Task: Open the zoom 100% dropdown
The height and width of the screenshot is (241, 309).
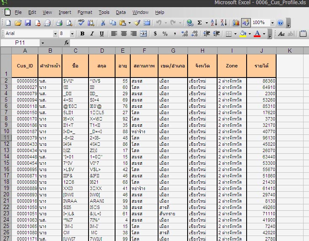Action: tap(272, 23)
